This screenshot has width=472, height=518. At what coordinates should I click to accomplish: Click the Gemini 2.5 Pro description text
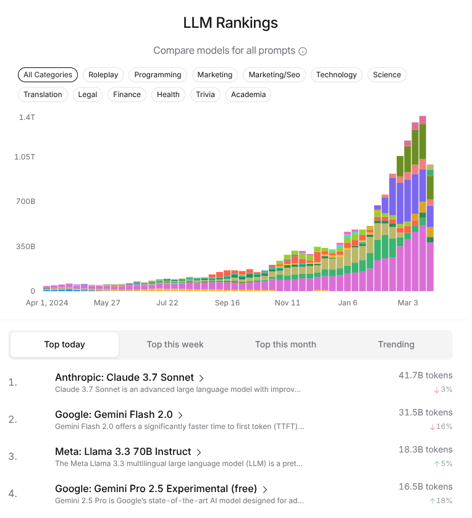pos(180,501)
